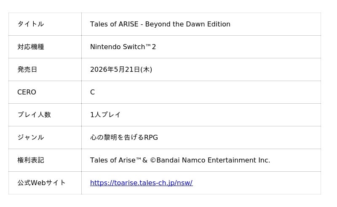Select the CERO rating value 'C'

click(93, 92)
